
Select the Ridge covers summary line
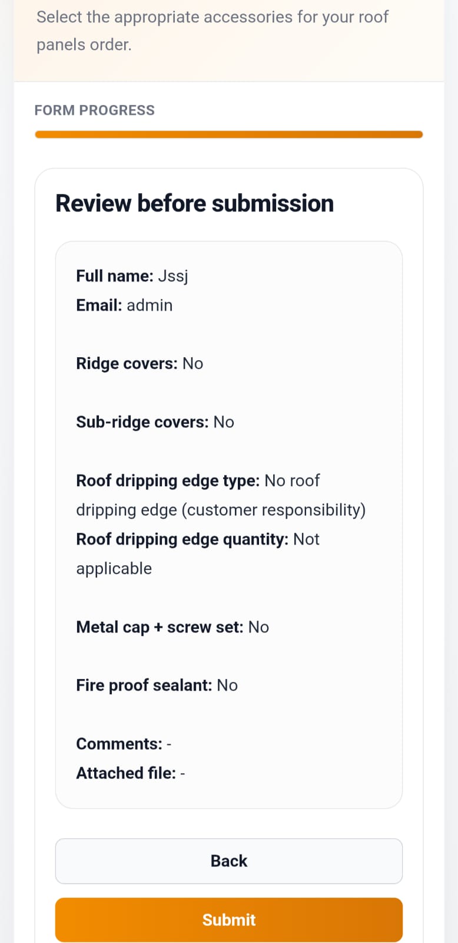[x=140, y=364]
